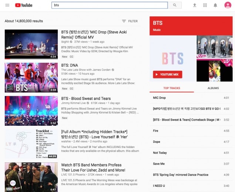235x192 pixels.
Task: Click the upload video icon
Action: click(x=195, y=5)
